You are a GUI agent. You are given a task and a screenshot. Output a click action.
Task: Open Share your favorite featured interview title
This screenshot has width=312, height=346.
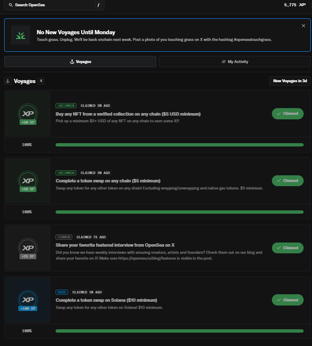[115, 245]
